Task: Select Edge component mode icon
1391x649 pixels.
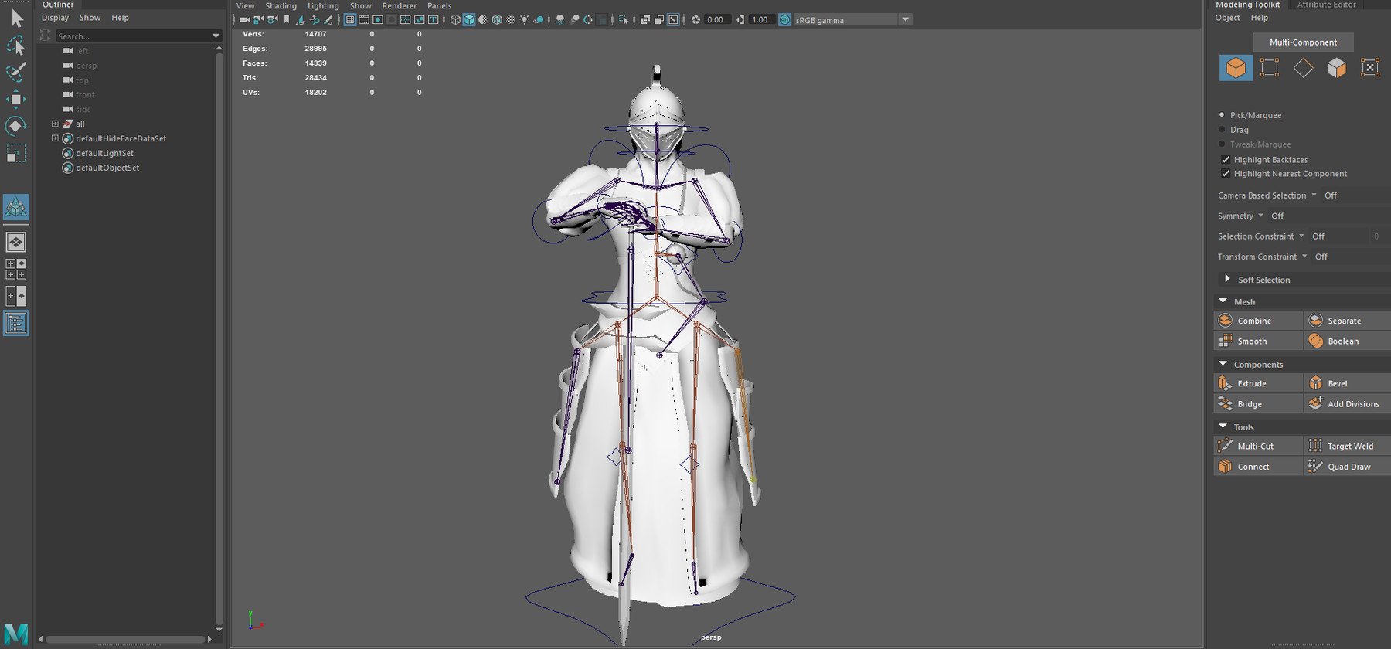Action: pyautogui.click(x=1303, y=68)
